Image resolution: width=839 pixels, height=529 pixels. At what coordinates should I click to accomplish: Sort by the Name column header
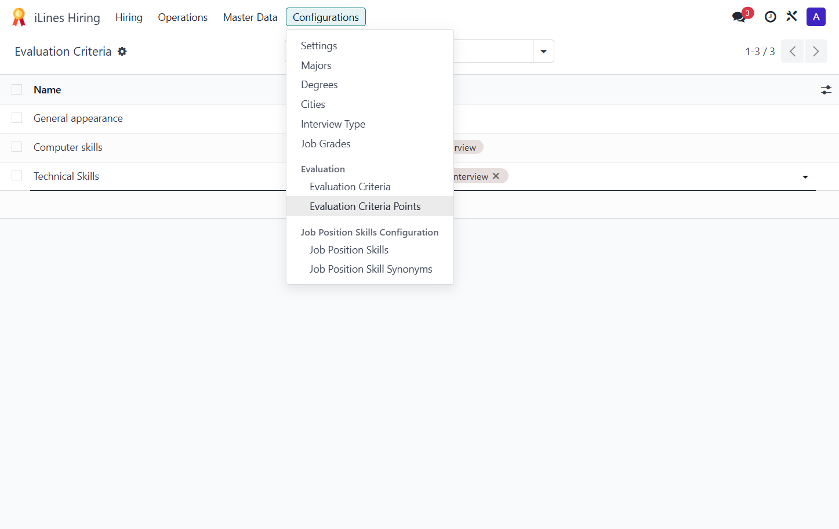(x=48, y=90)
